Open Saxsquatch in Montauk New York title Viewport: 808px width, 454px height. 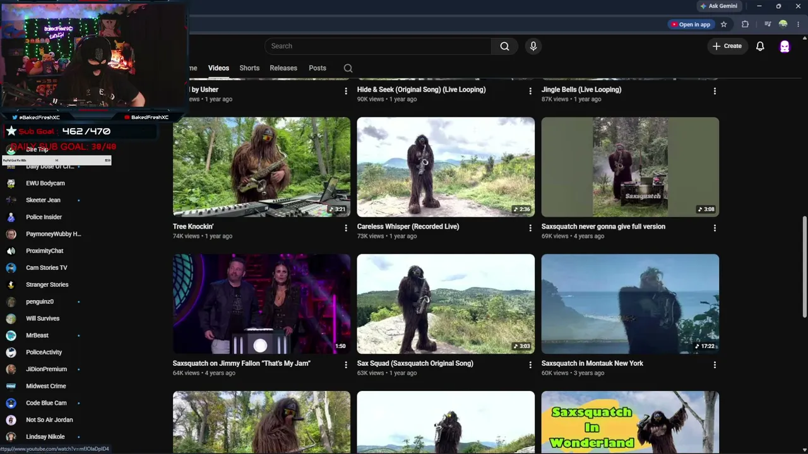click(x=592, y=363)
